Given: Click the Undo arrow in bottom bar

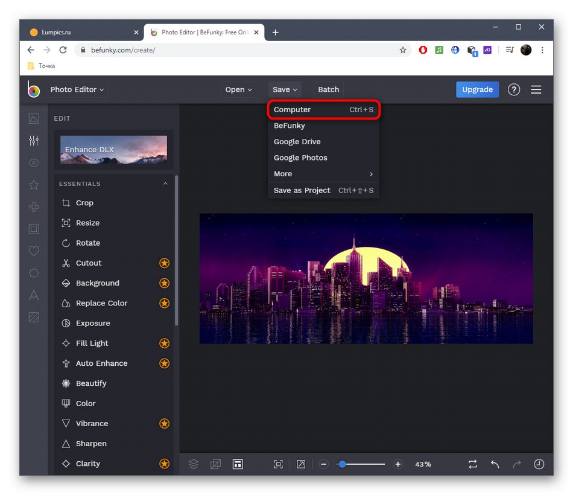Looking at the screenshot, I should (x=495, y=464).
